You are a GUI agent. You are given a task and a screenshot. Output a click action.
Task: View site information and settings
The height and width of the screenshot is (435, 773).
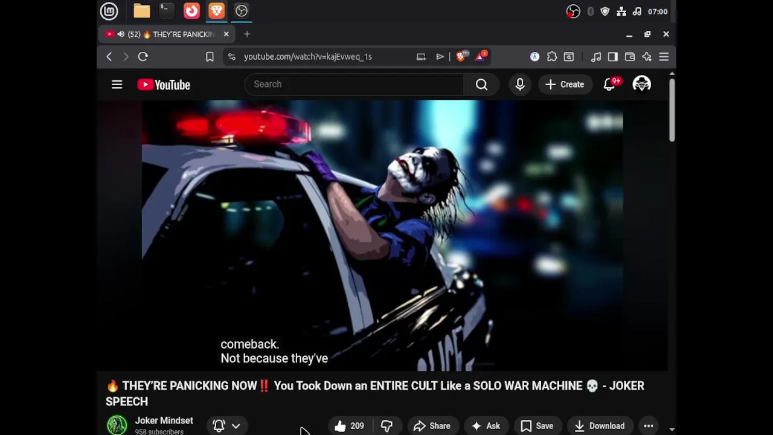click(x=232, y=57)
